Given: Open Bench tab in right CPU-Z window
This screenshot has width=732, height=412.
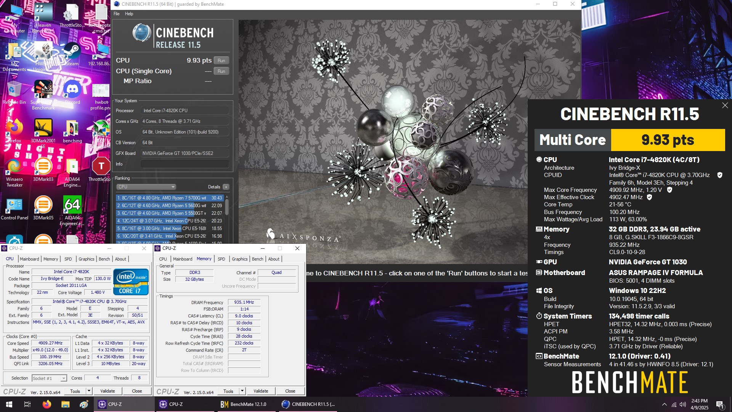Looking at the screenshot, I should coord(258,259).
